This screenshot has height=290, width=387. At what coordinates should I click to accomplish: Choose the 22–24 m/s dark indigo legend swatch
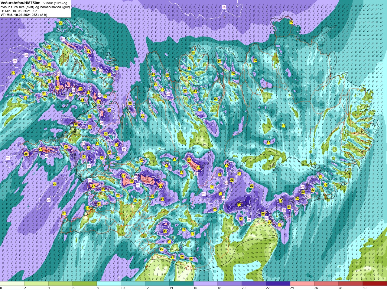click(x=278, y=284)
